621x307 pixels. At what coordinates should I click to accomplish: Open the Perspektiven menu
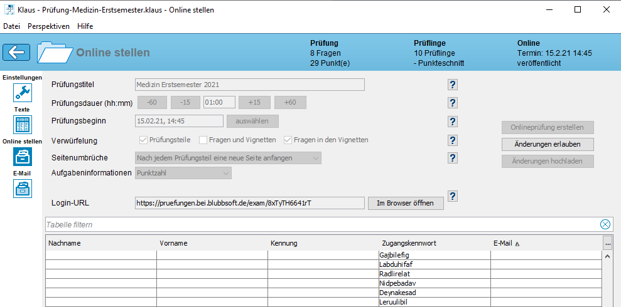click(x=48, y=26)
